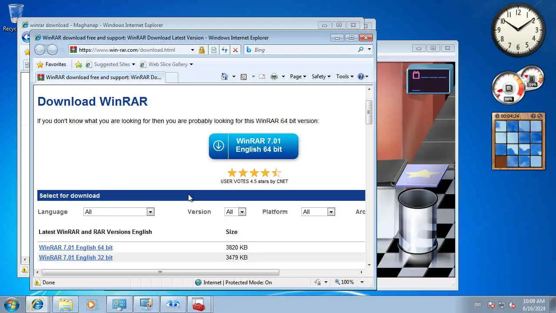
Task: Open Windows Explorer folder on taskbar
Action: [x=65, y=304]
